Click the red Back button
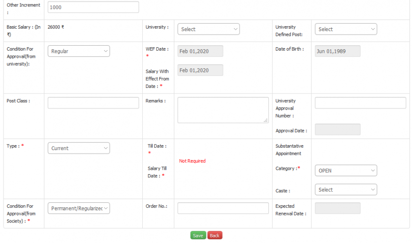412x243 pixels. tap(215, 235)
